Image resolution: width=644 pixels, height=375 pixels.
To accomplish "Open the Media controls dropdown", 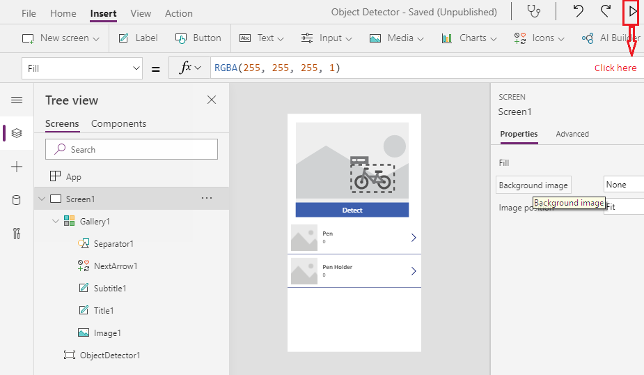I will coord(396,38).
